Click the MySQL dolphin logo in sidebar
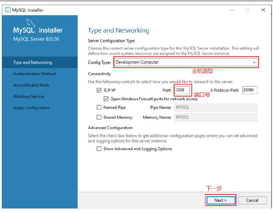Screen dimensions: 273x213 [31, 23]
